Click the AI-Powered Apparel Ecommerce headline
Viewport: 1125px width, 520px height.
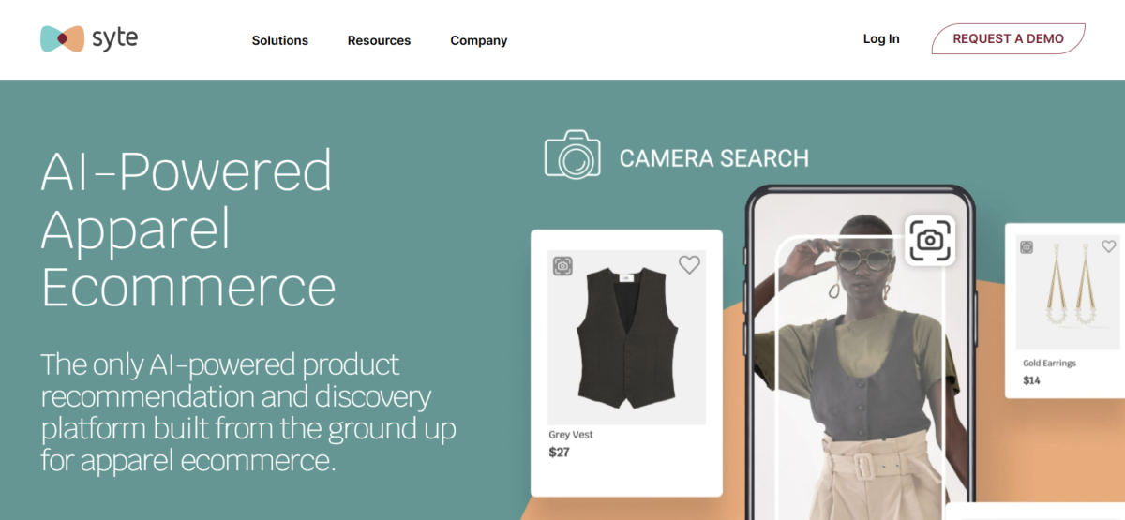coord(187,229)
